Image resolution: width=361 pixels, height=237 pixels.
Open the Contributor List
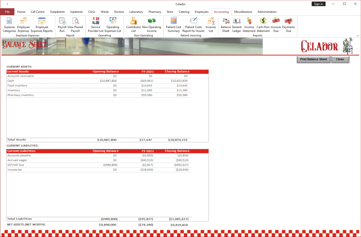click(x=133, y=25)
